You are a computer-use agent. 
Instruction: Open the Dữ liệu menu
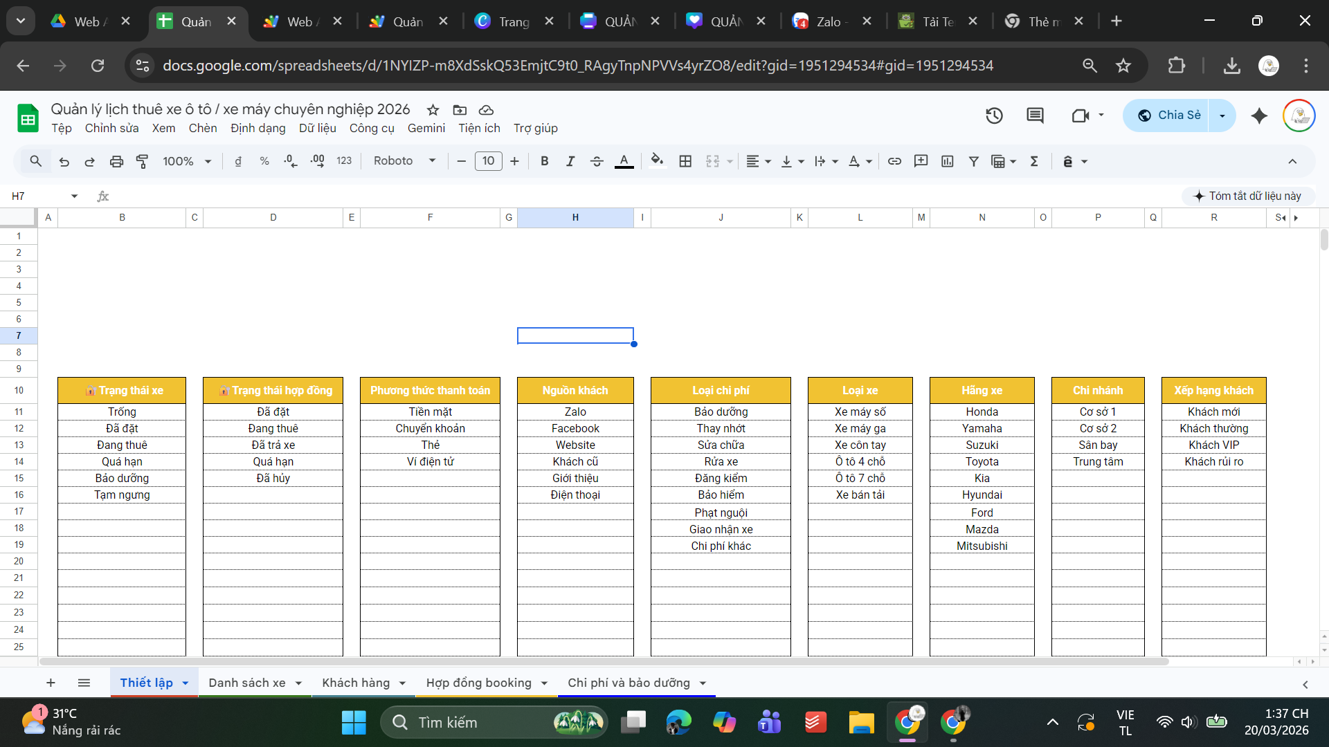click(x=318, y=129)
